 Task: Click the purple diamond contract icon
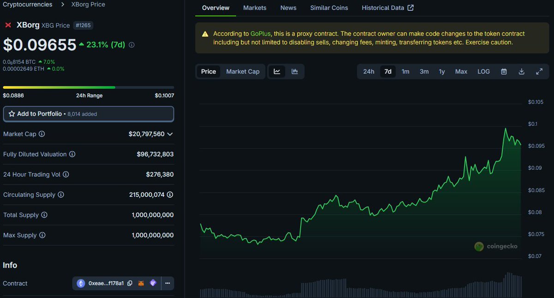(x=153, y=283)
